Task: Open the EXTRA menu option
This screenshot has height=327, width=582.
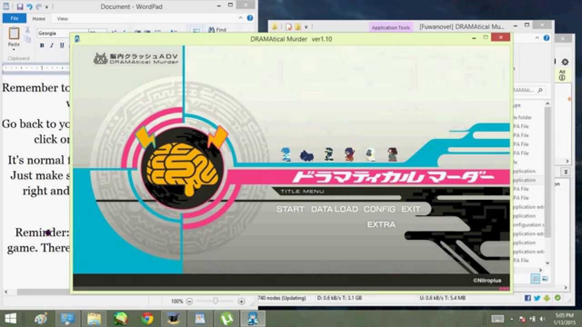Action: 381,224
